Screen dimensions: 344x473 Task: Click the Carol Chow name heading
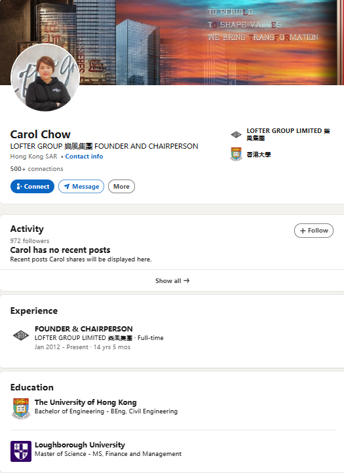pyautogui.click(x=41, y=134)
